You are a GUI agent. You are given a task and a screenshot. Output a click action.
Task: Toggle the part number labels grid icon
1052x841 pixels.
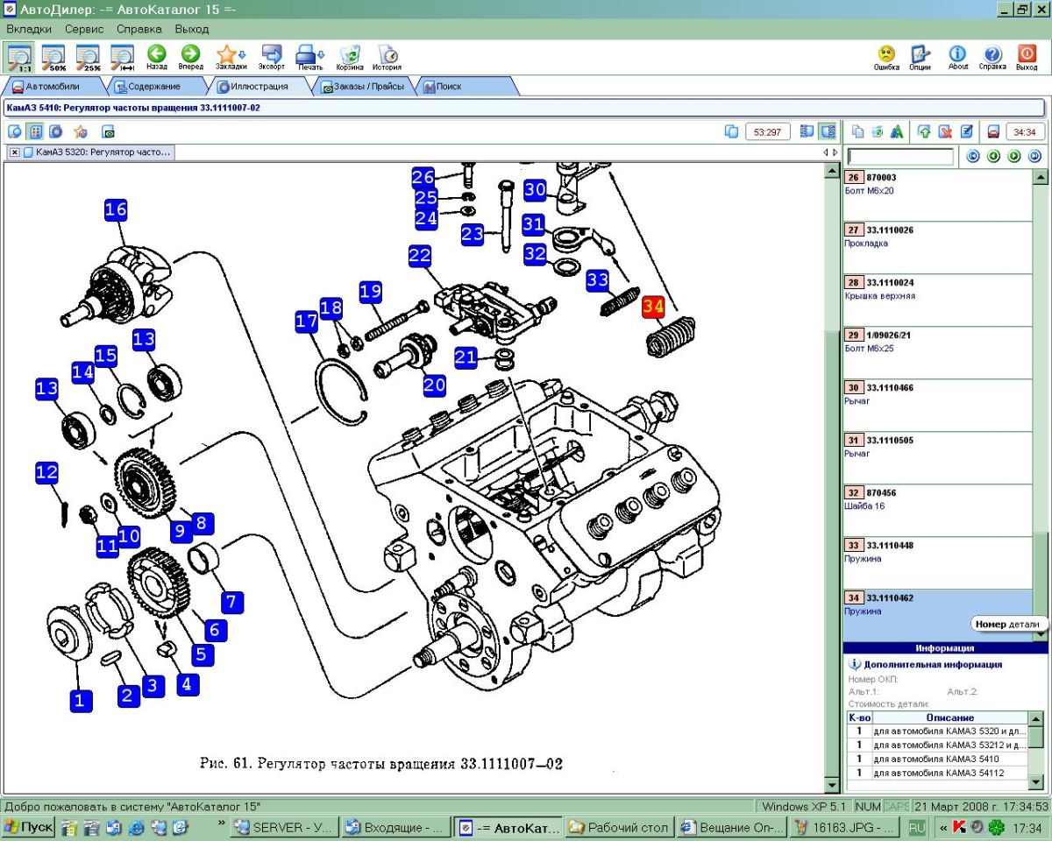tap(36, 131)
